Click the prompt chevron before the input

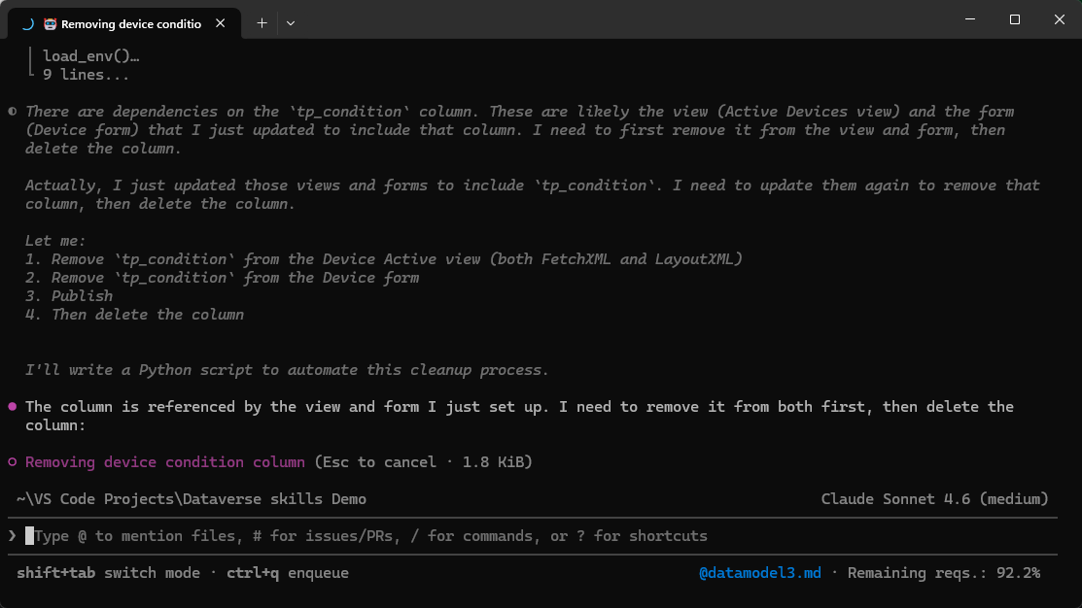point(12,536)
